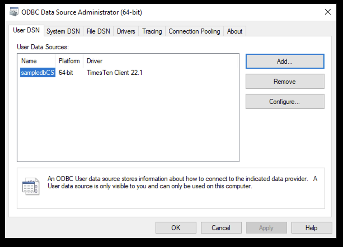Viewport: 343px width, 247px height.
Task: Sort by the Platform column header
Action: point(69,61)
